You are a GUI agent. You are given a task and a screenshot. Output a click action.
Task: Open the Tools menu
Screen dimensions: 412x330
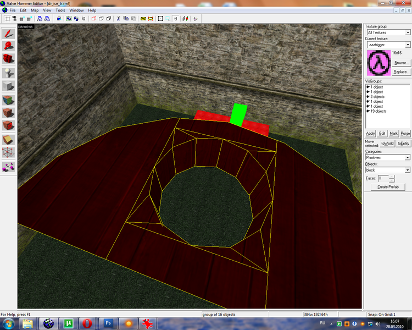tap(60, 10)
